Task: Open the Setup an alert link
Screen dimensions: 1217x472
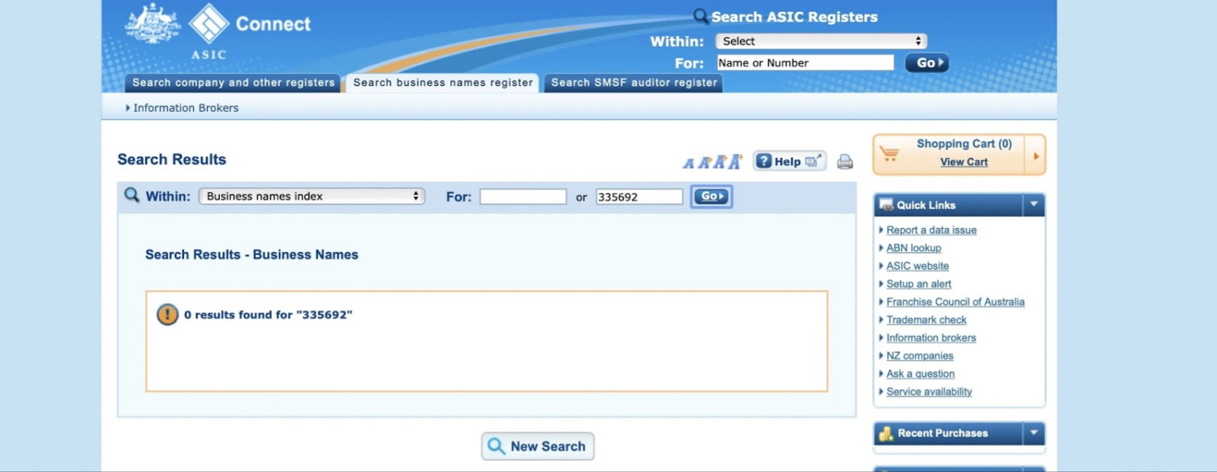Action: point(919,284)
